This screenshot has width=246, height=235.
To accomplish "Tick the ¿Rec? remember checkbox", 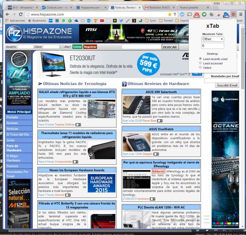I will [x=62, y=47].
